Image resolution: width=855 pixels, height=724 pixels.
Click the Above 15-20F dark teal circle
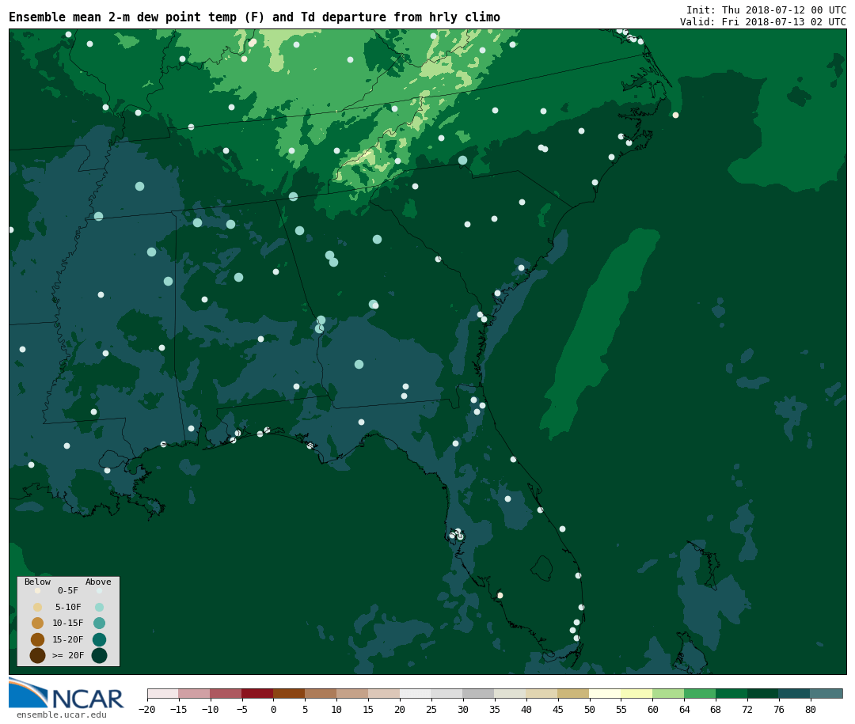(99, 639)
